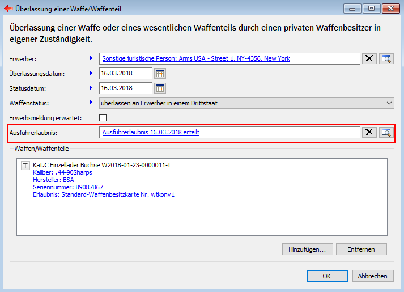Open the Arms USA Erwerber link
Screen dimensions: 404x292
coord(195,58)
